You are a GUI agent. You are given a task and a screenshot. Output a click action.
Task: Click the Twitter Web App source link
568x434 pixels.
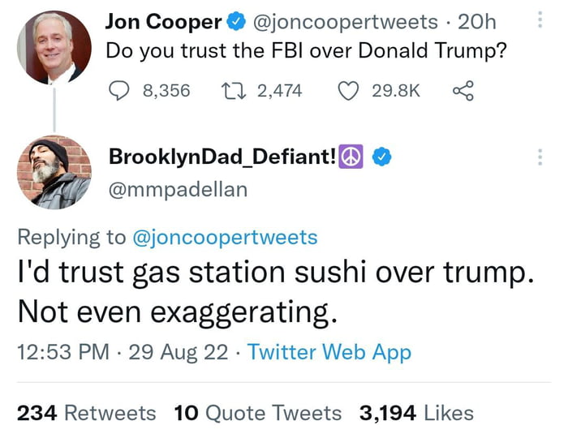tap(329, 352)
